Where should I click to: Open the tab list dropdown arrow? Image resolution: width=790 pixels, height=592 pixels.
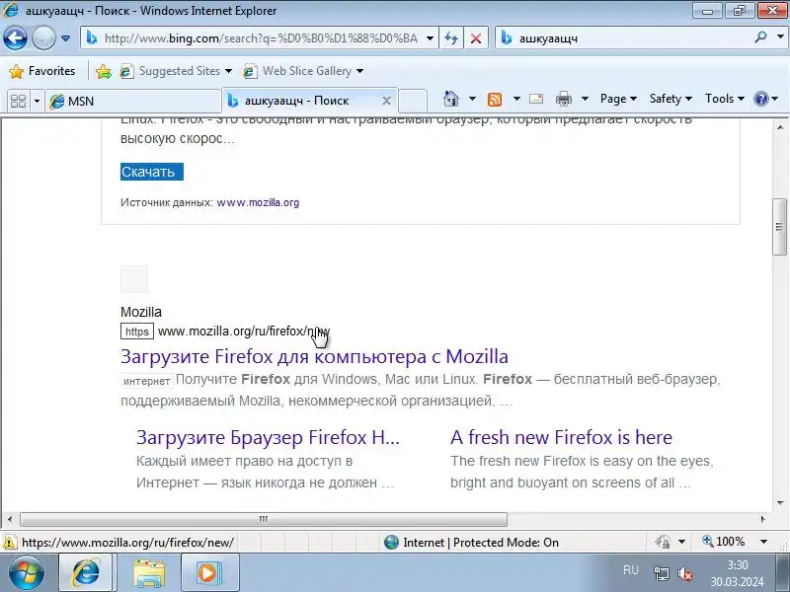(x=37, y=102)
